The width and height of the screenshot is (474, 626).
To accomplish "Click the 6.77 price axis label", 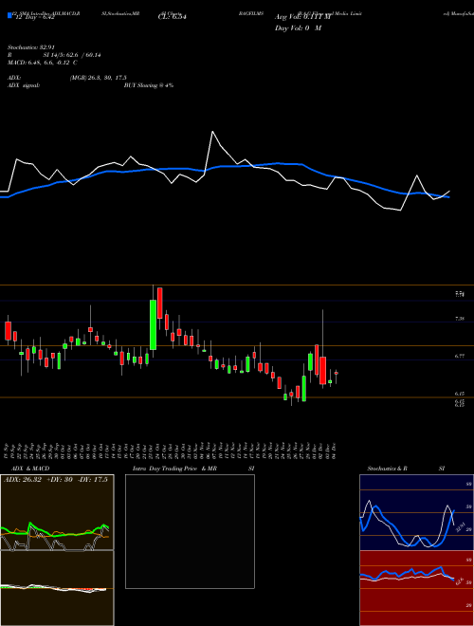I will 460,356.
